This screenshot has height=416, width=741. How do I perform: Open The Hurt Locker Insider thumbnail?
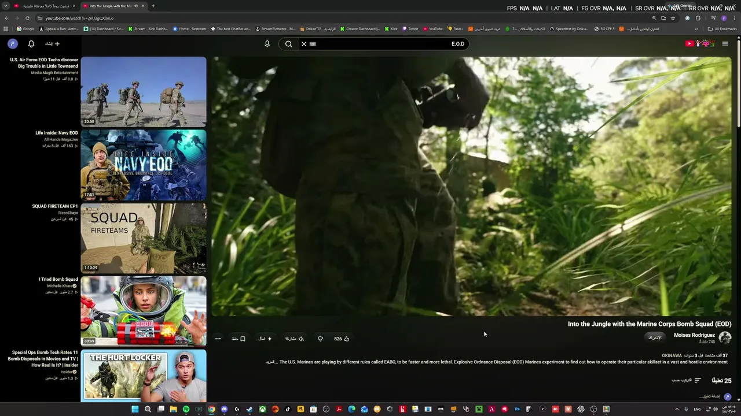point(144,376)
